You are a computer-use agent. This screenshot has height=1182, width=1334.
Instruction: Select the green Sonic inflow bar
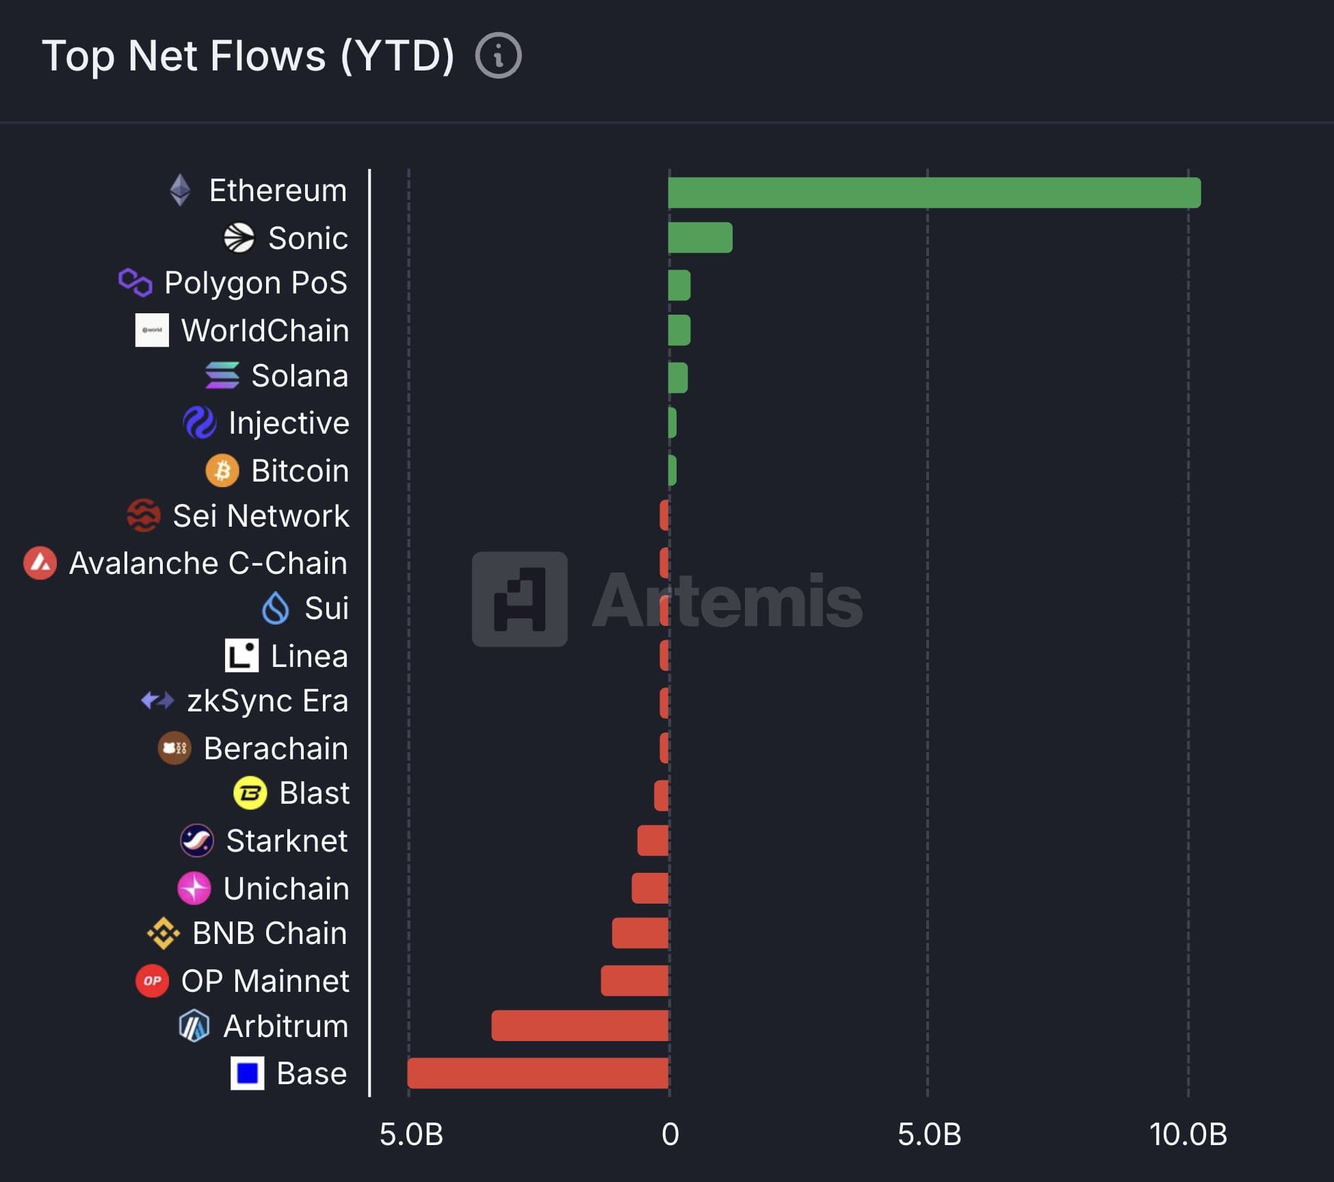point(700,237)
